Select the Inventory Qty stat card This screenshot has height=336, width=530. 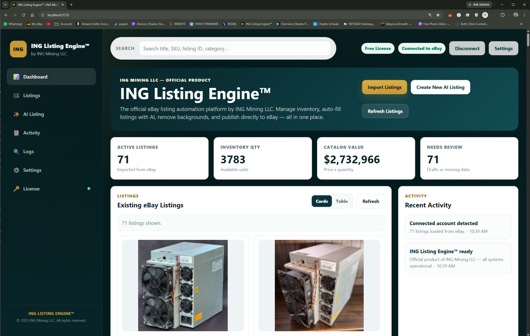pyautogui.click(x=263, y=158)
